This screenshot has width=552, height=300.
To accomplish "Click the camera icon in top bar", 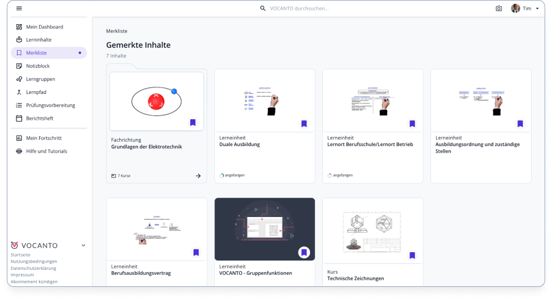I will click(499, 8).
